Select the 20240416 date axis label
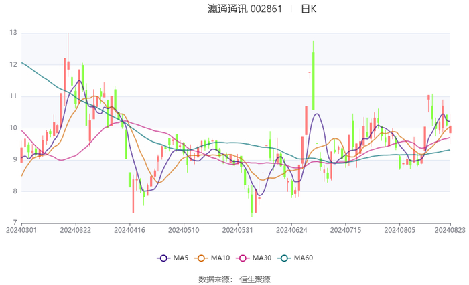Image resolution: width=469 pixels, height=285 pixels. click(129, 230)
